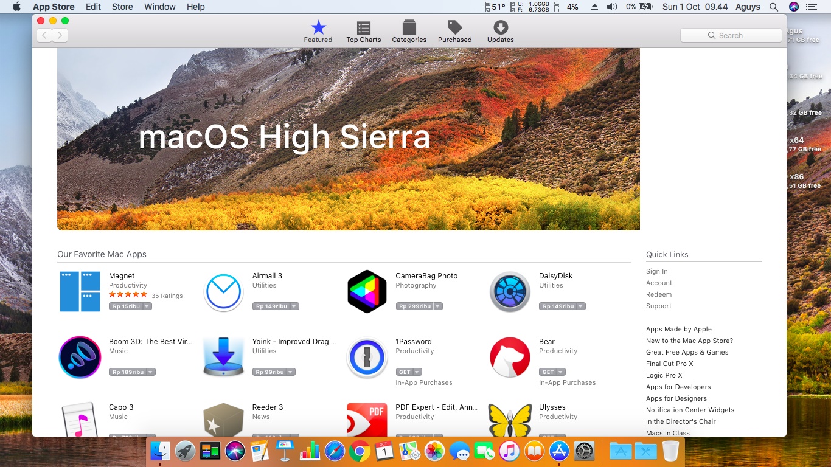Viewport: 831px width, 467px height.
Task: Open Launchpad from the Dock
Action: (185, 451)
